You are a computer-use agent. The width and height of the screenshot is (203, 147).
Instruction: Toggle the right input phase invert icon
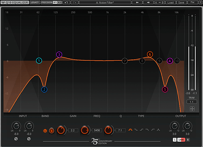pos(29,139)
